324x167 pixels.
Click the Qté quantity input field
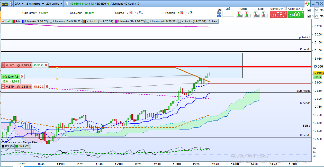[228, 14]
